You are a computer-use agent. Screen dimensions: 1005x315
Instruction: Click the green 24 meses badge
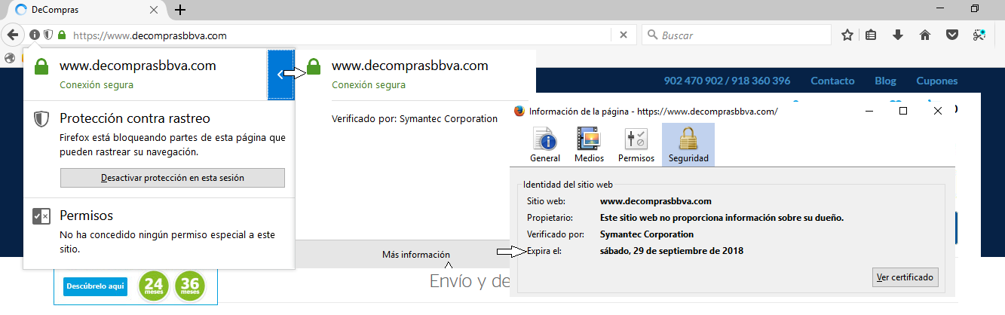click(x=155, y=285)
